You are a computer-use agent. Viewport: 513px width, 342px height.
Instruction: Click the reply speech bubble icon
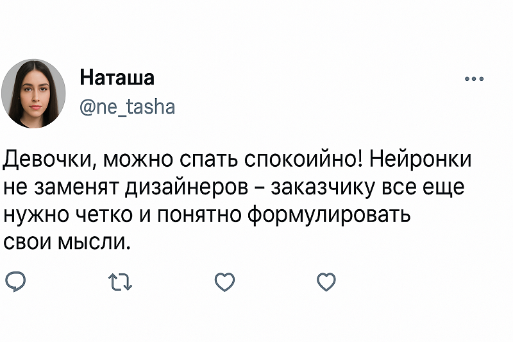(x=15, y=282)
